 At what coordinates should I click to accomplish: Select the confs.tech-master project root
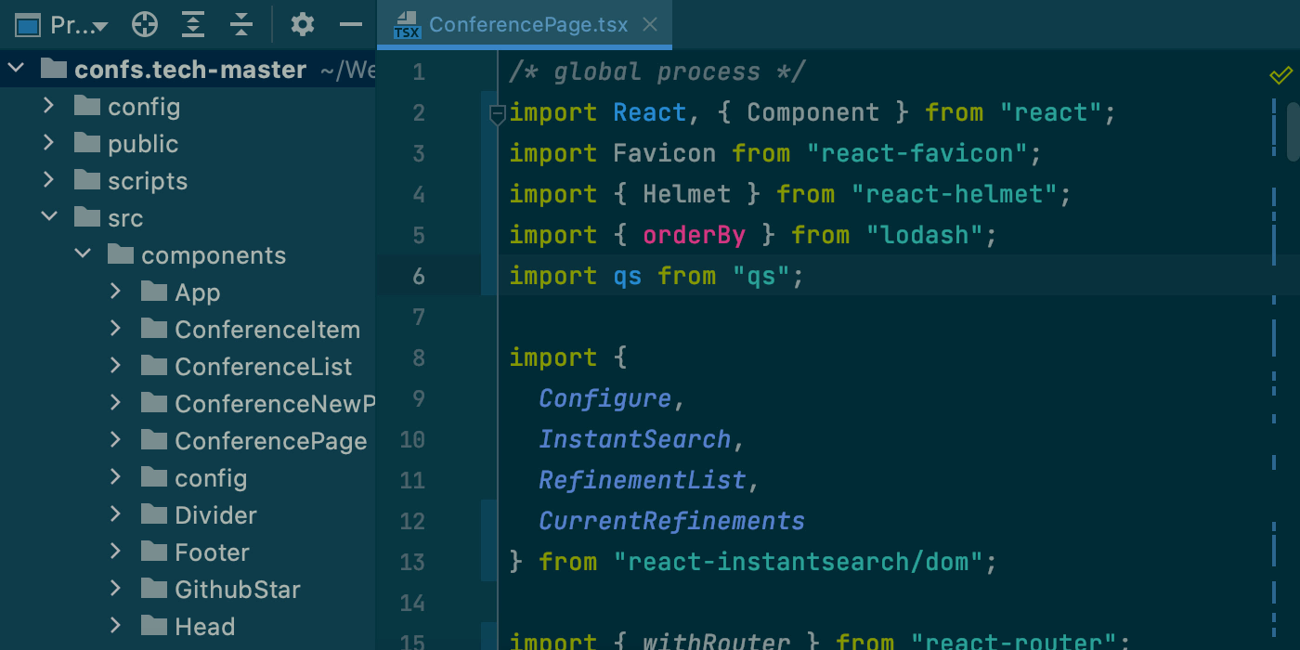pyautogui.click(x=190, y=70)
